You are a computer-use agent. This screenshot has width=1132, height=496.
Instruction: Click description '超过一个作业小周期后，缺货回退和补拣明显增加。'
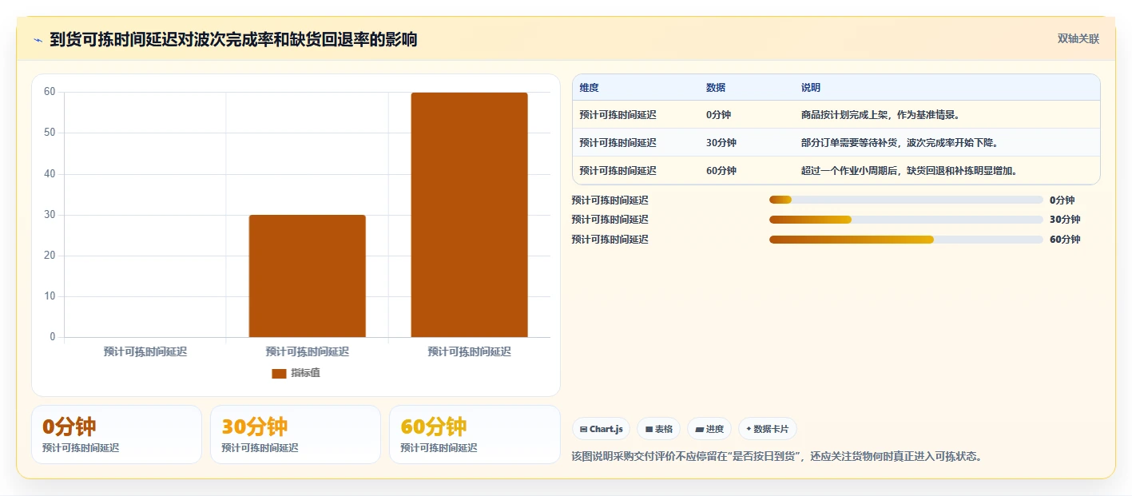(910, 171)
